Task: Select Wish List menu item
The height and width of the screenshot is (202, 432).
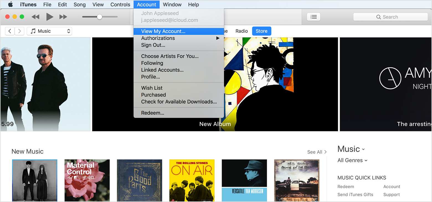Action: point(179,88)
